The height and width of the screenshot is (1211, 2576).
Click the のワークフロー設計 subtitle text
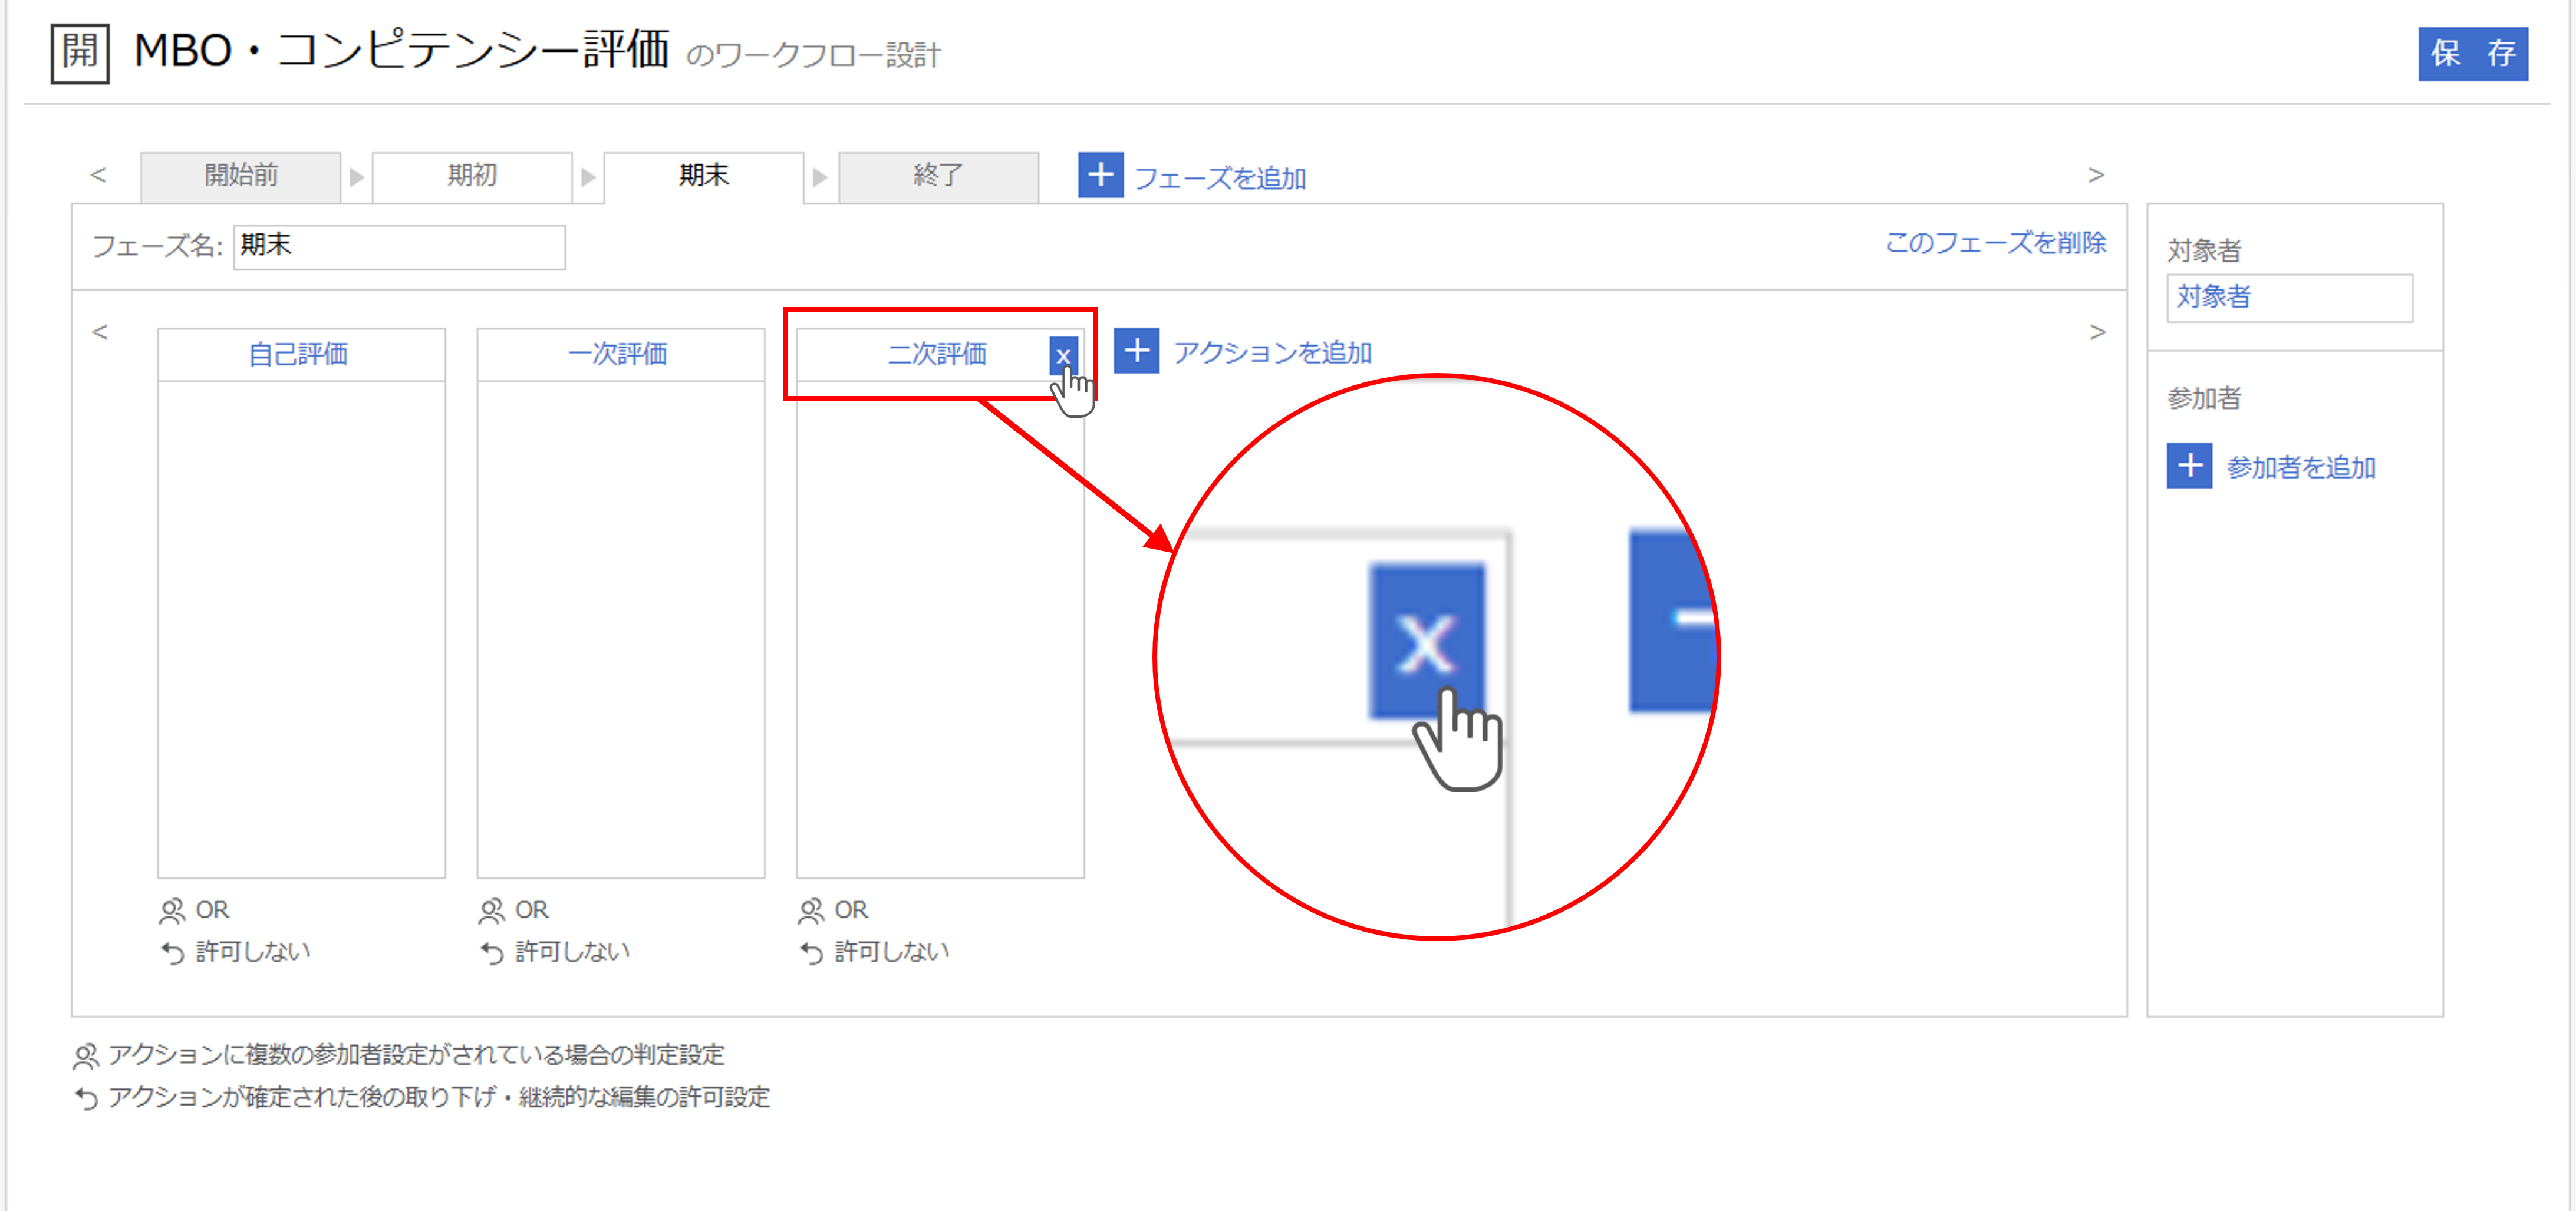813,56
